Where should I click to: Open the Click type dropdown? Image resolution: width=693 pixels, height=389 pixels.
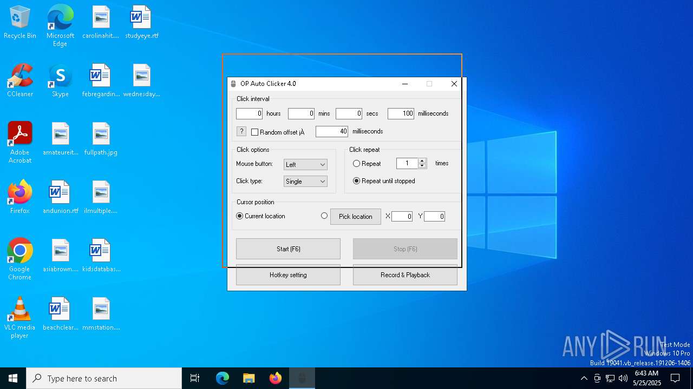click(x=305, y=182)
